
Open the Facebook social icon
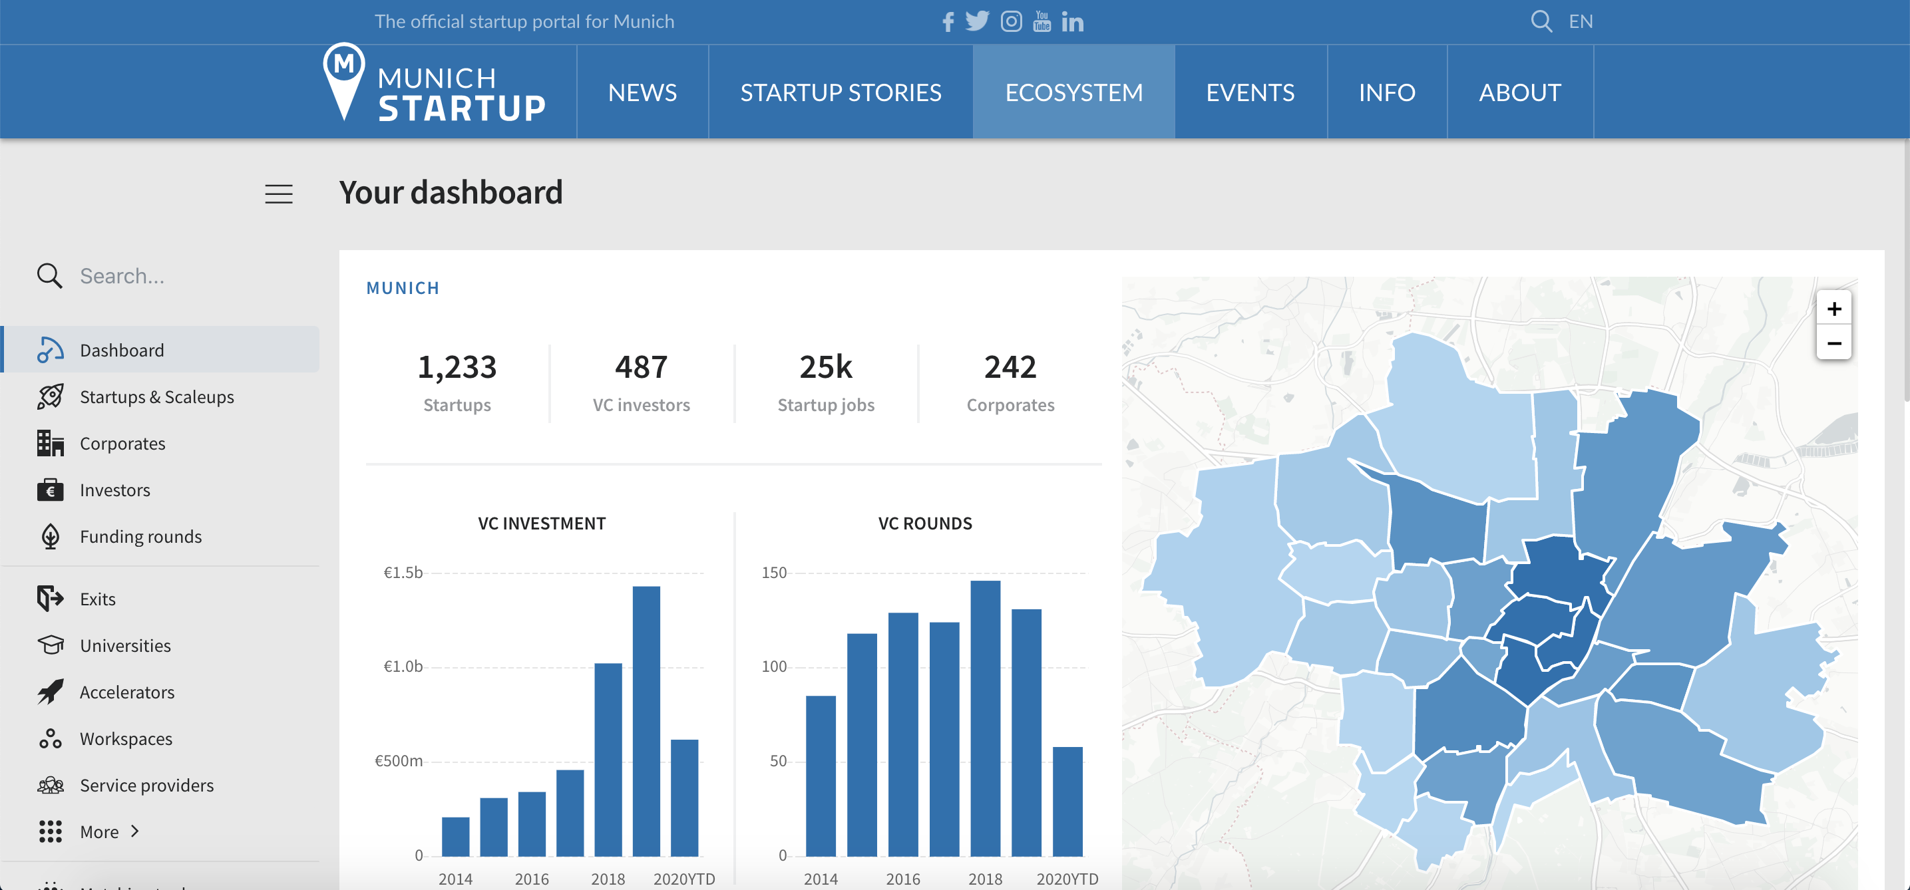(948, 21)
